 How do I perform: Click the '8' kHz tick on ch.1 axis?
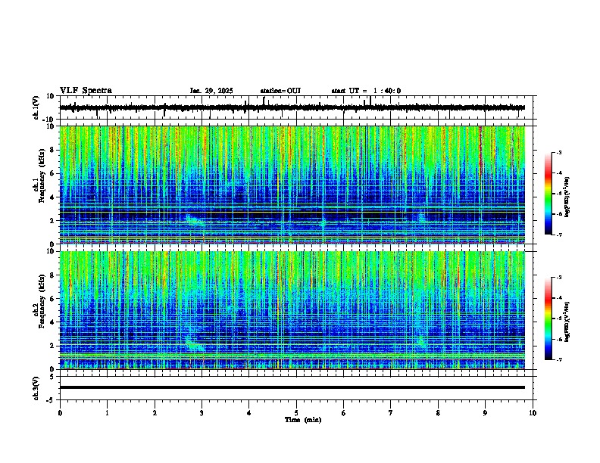click(53, 150)
